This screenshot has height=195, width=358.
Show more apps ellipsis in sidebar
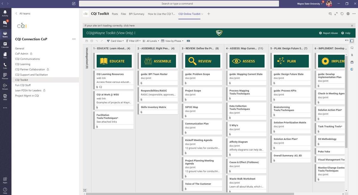pos(5,108)
